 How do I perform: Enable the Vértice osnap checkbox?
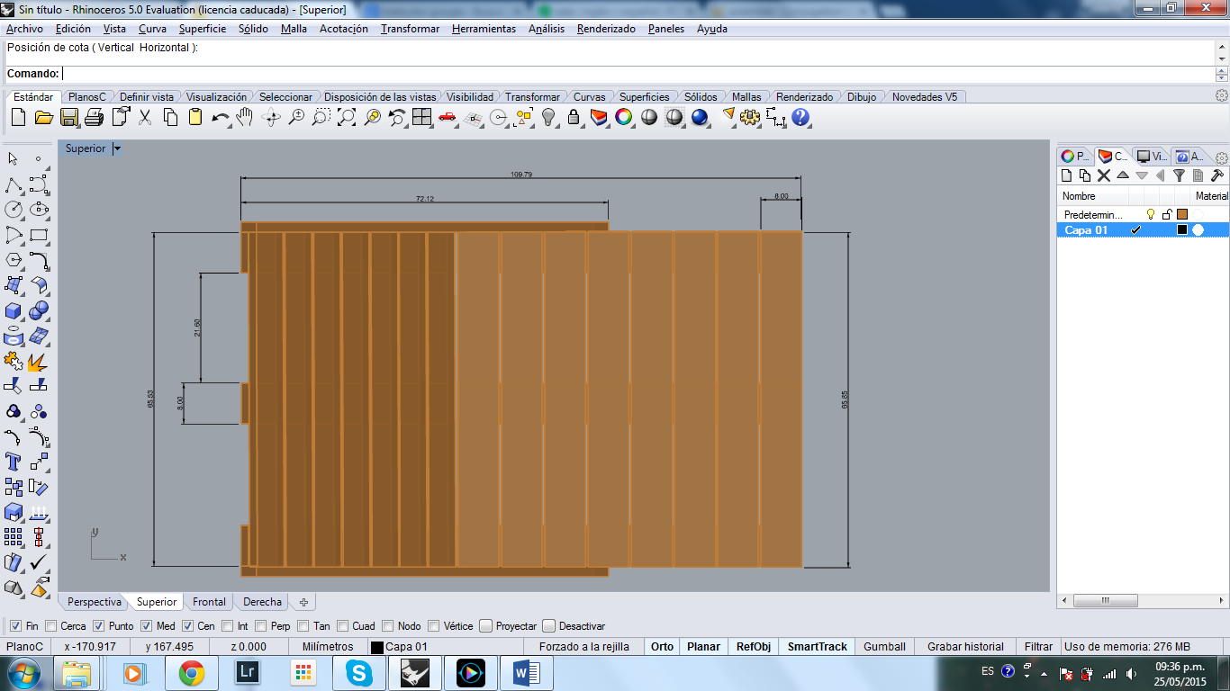click(x=434, y=626)
